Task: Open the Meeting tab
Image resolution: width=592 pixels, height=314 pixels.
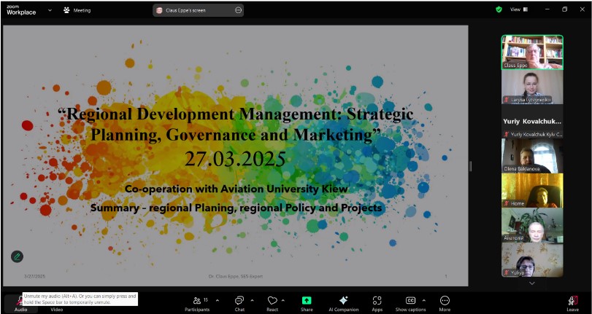Action: [77, 10]
